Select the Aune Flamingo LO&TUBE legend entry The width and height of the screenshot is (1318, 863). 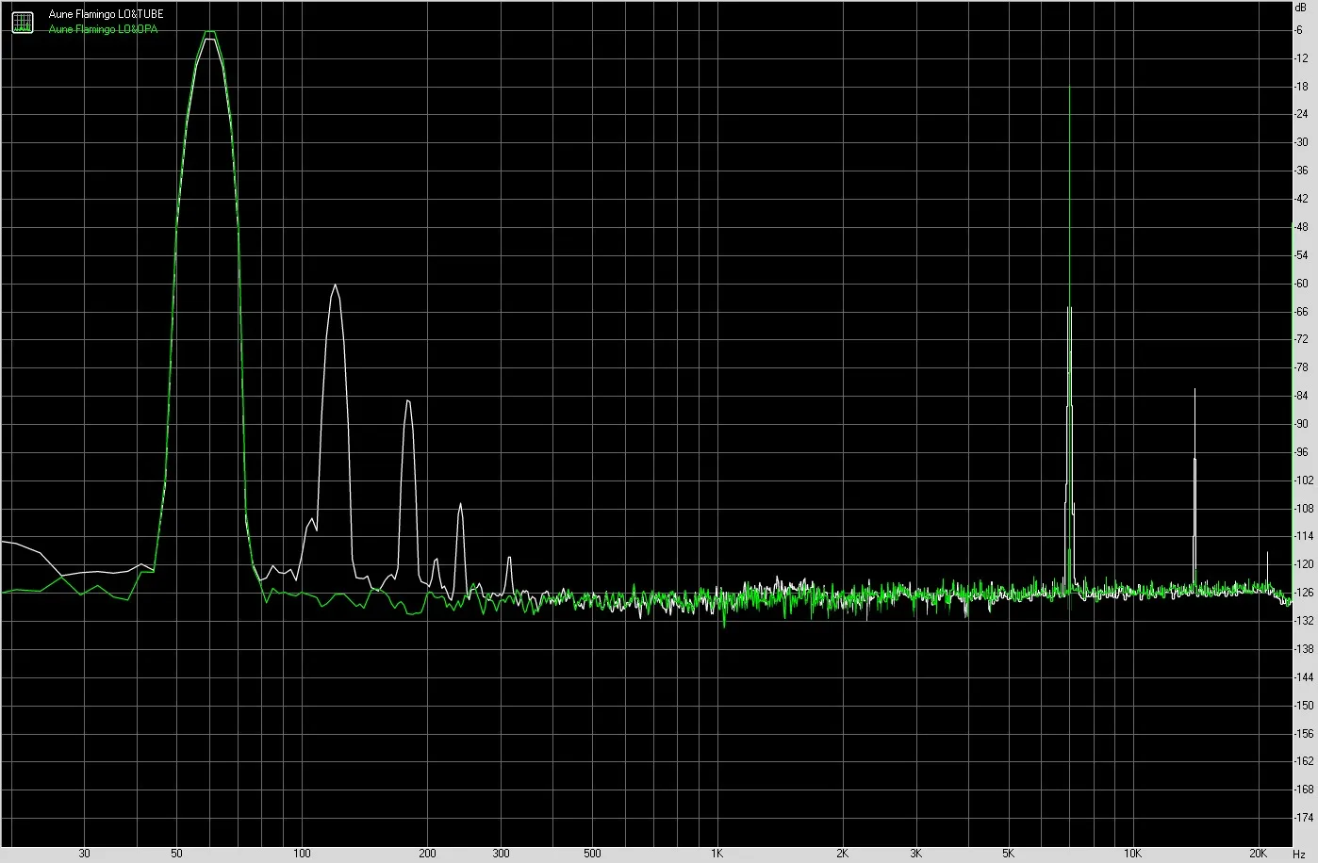pos(106,15)
